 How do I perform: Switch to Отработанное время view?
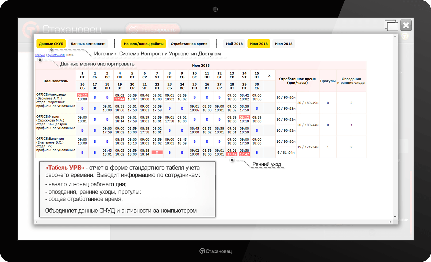pos(189,44)
